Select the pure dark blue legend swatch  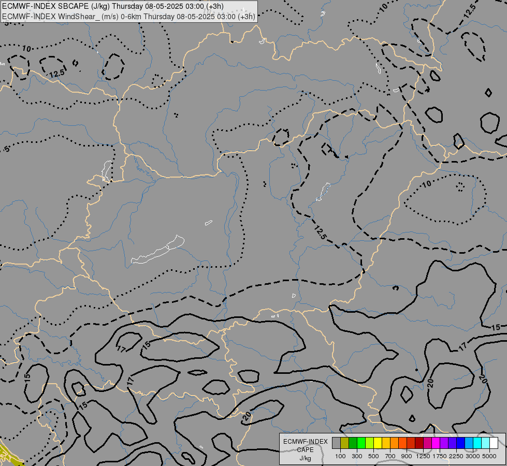coord(460,443)
